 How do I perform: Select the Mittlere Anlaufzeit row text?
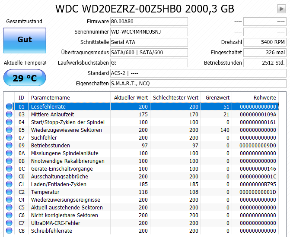53,114
